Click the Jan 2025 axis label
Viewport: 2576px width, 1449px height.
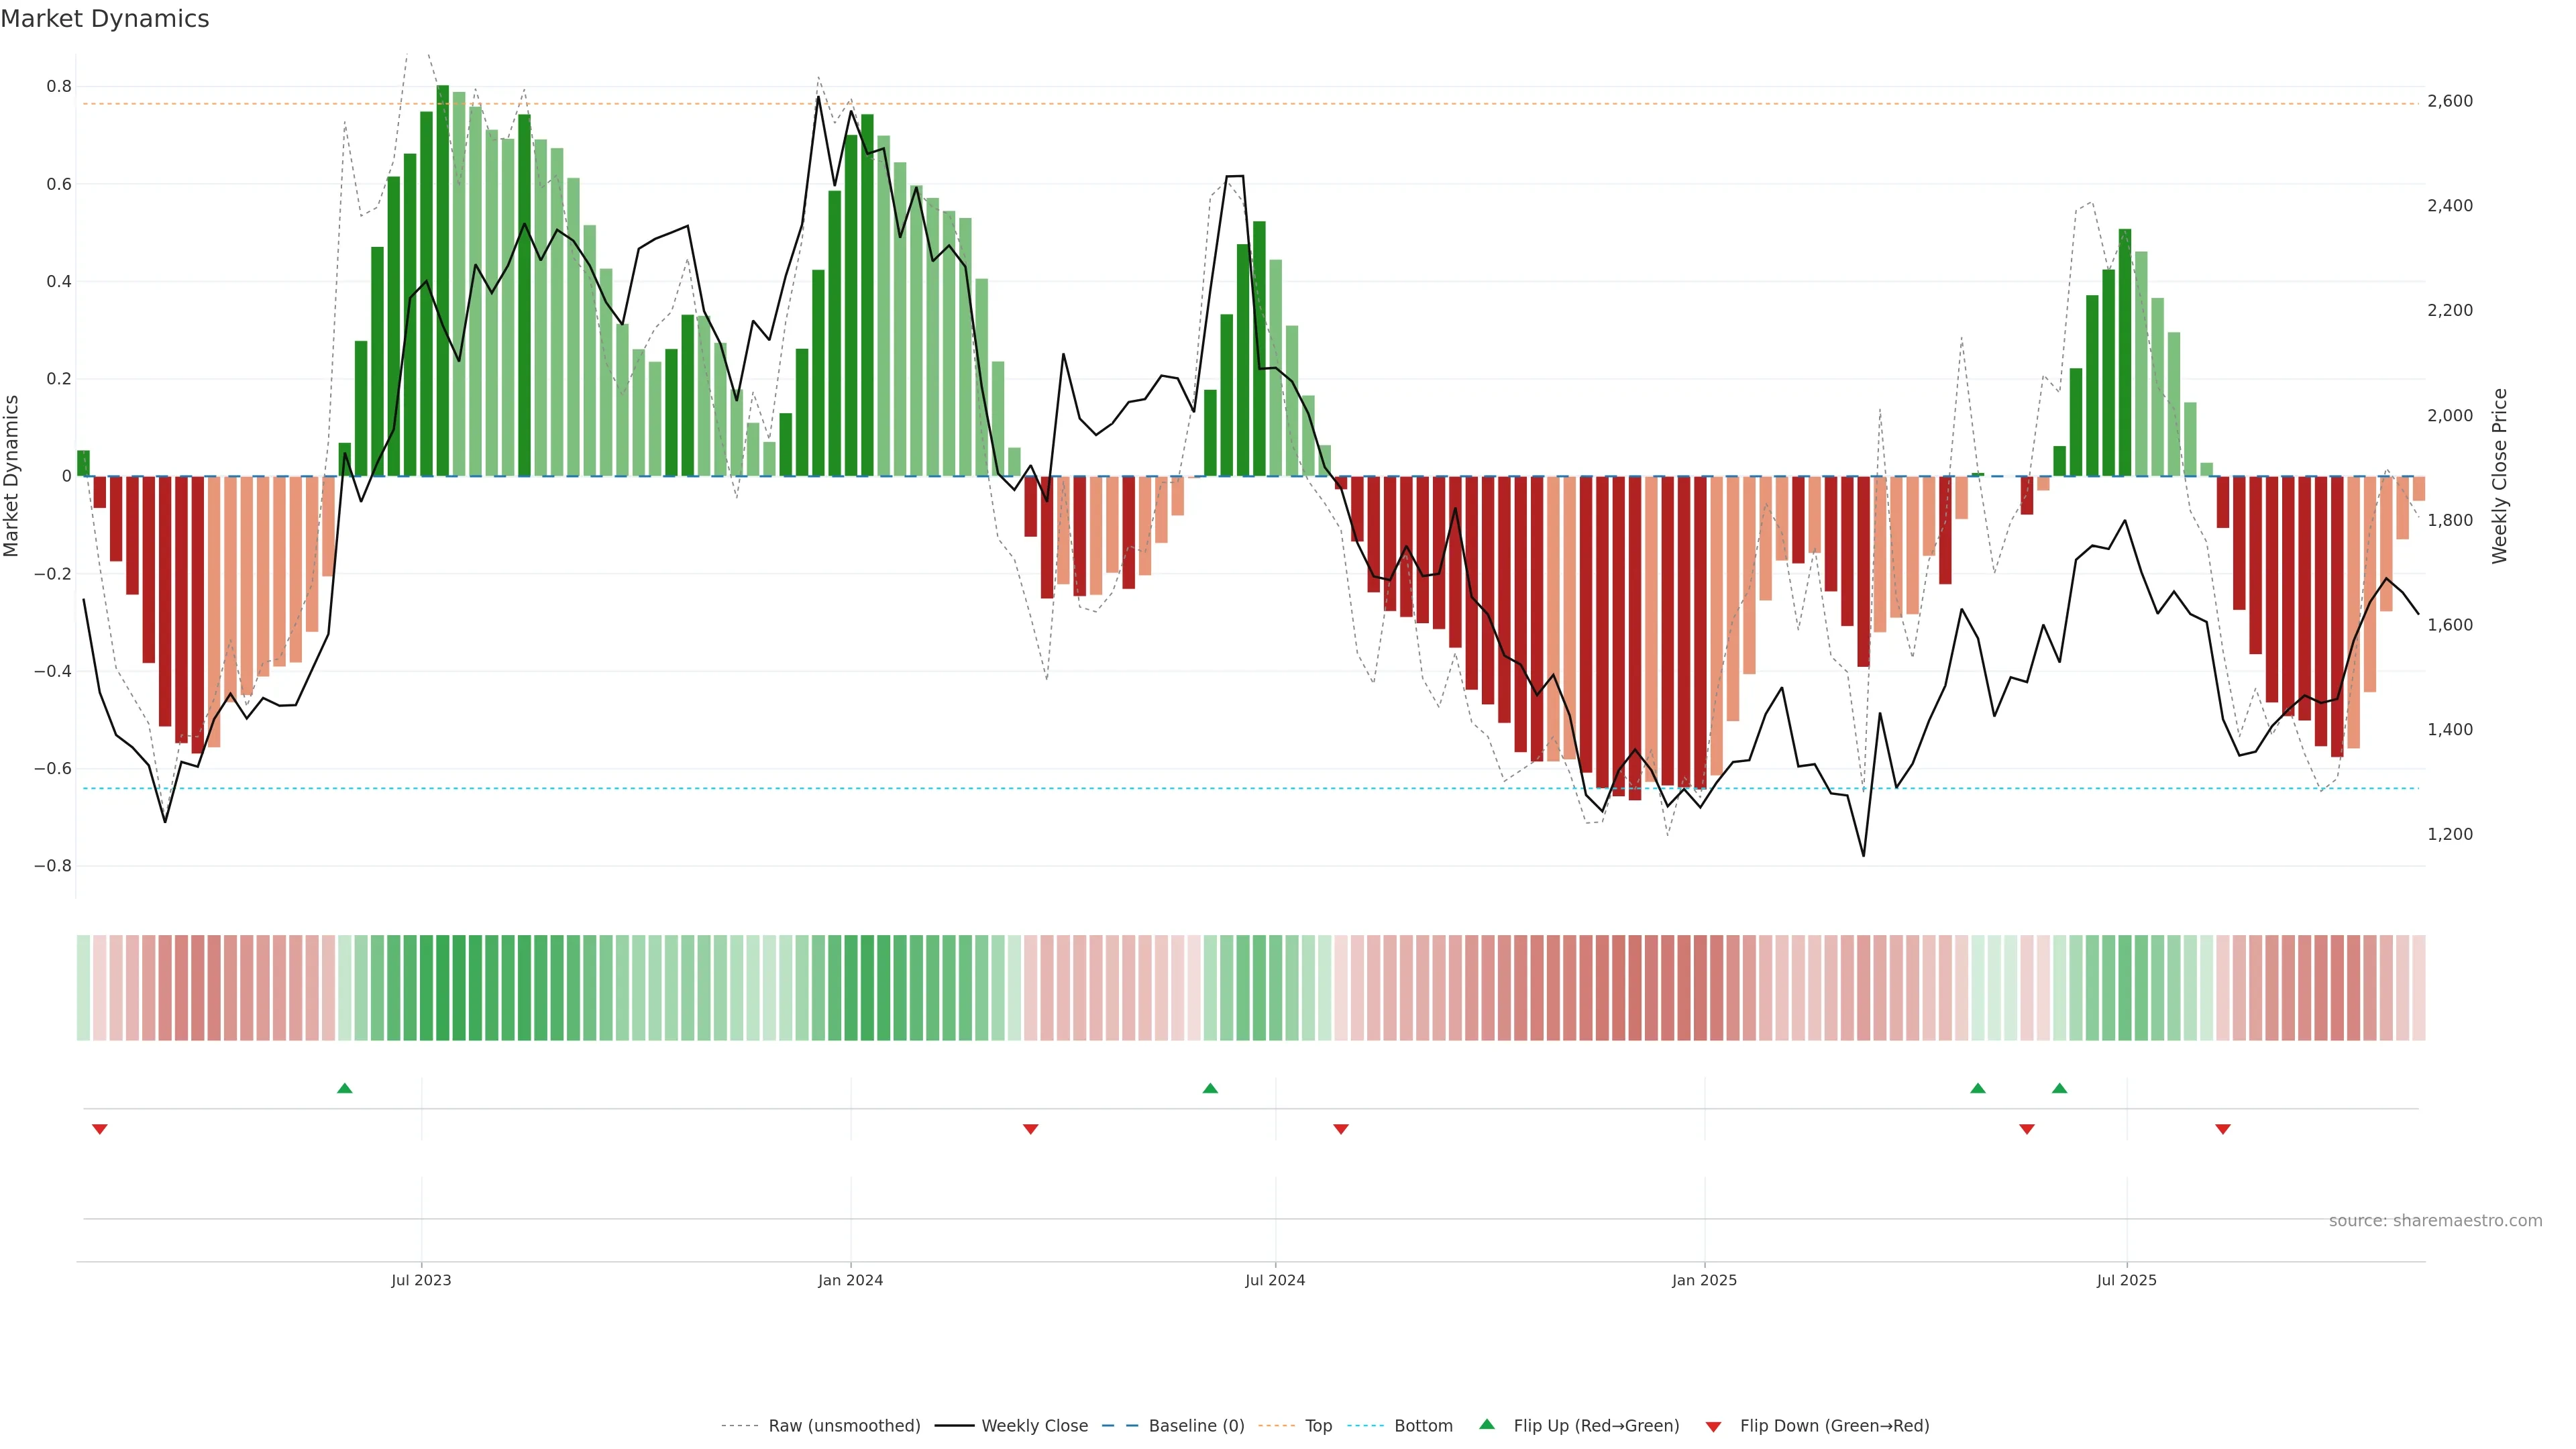click(1704, 1280)
